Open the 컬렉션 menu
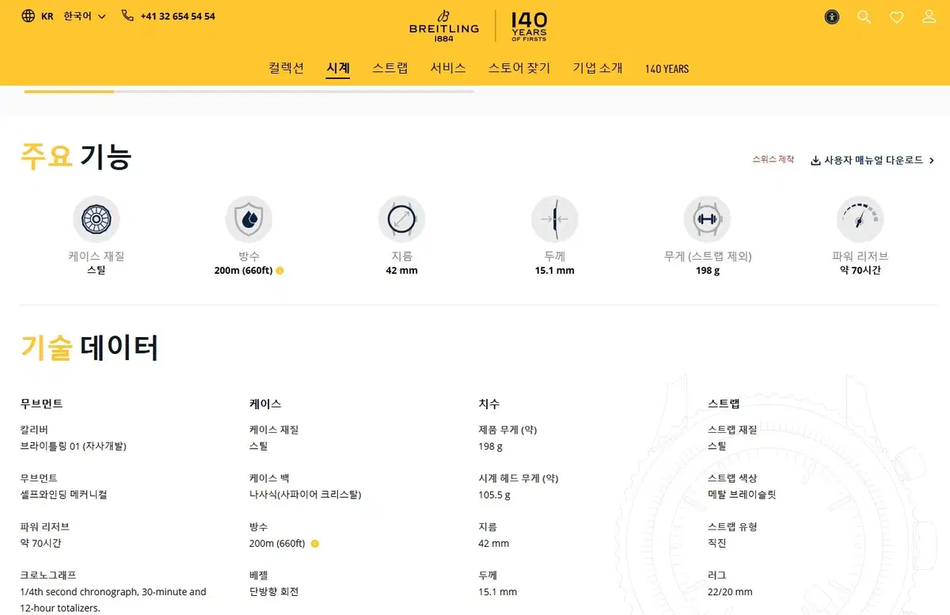This screenshot has width=950, height=615. click(287, 68)
